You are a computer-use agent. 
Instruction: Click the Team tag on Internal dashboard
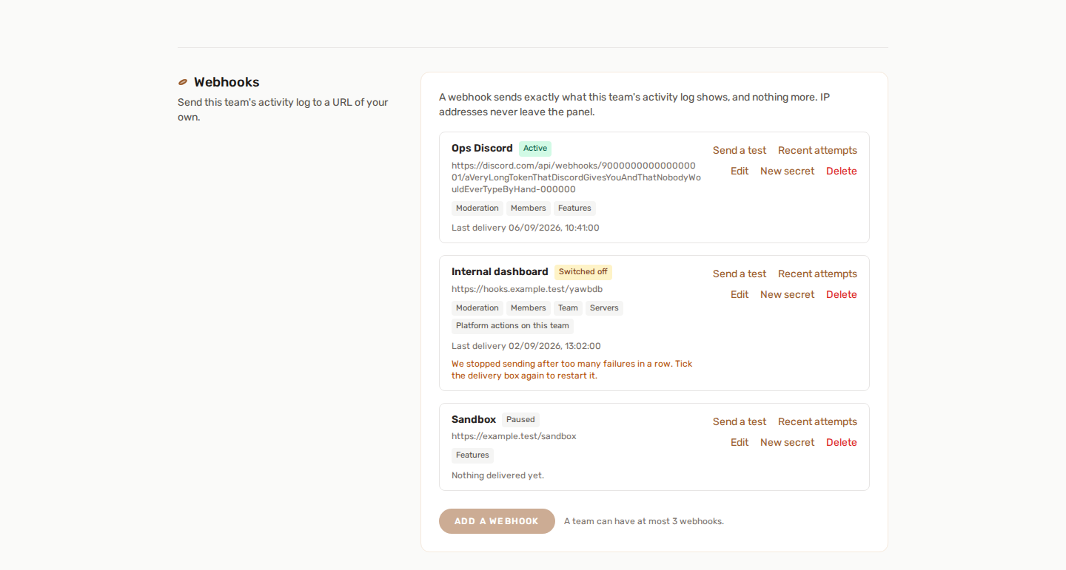tap(569, 308)
